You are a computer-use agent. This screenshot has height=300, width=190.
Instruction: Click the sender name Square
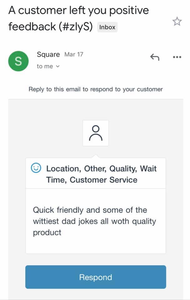(48, 54)
